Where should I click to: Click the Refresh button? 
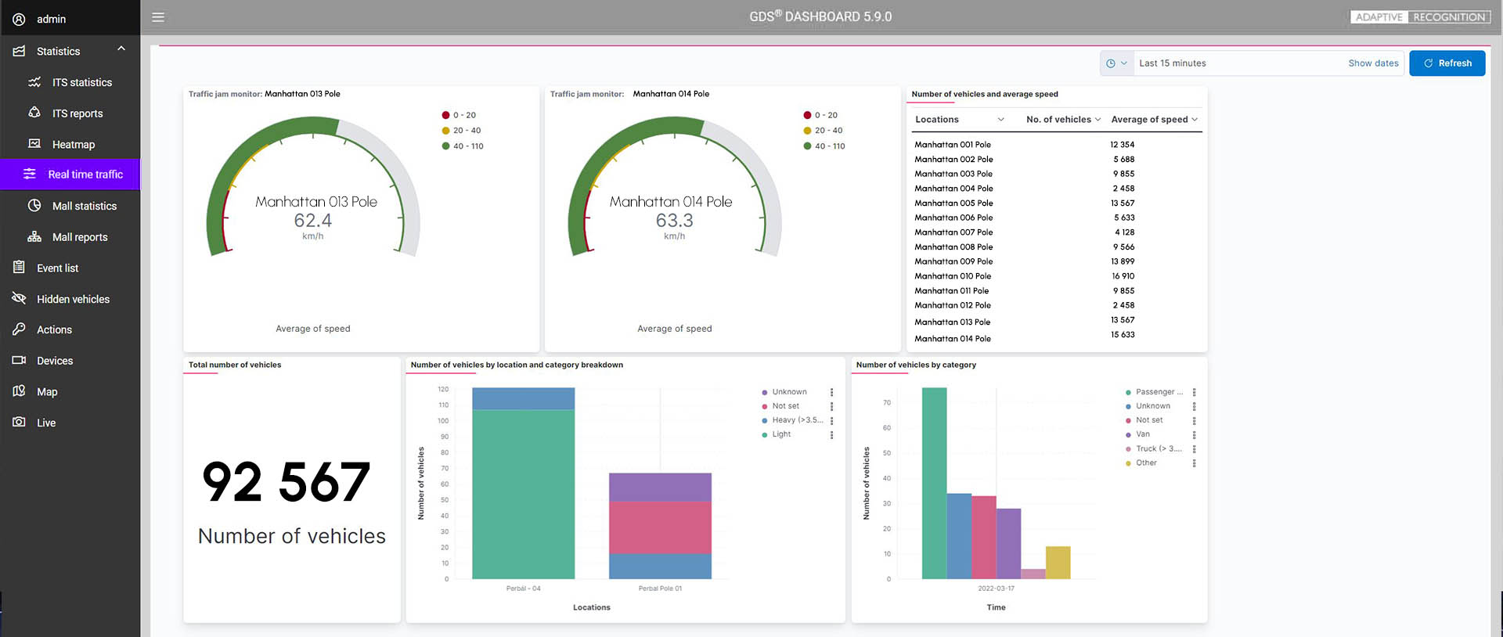pos(1447,63)
